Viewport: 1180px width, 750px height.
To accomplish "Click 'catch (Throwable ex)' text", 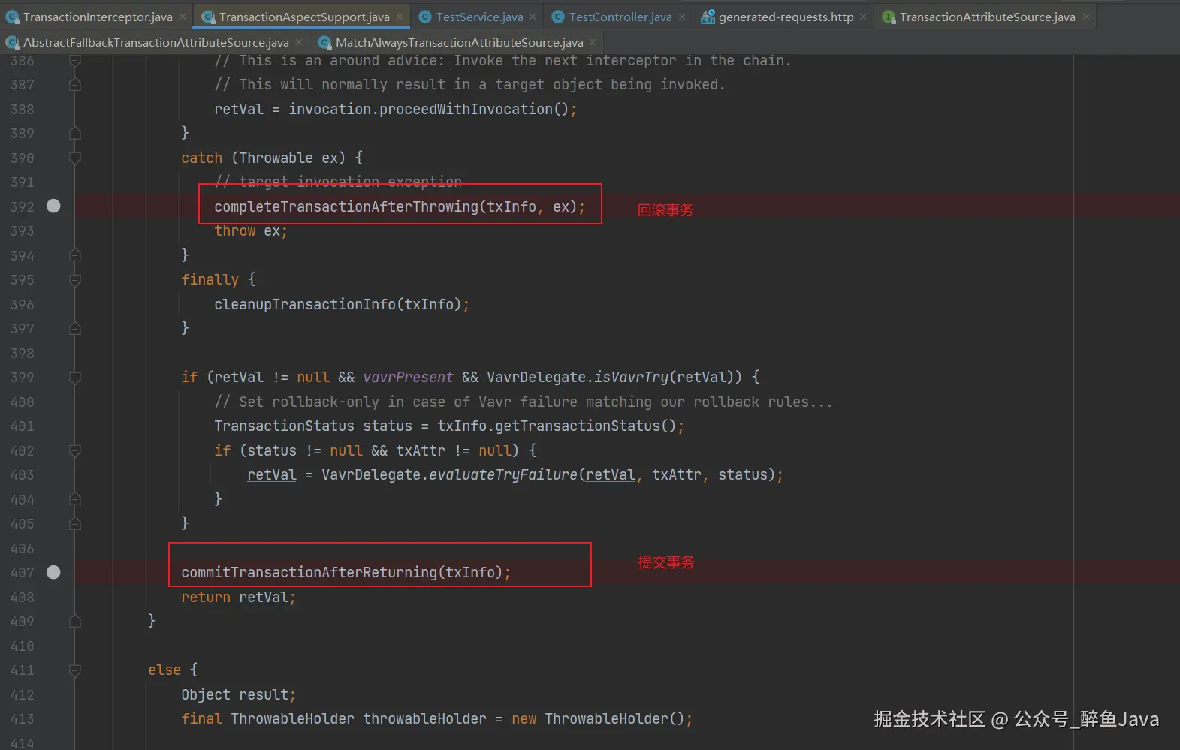I will coord(263,158).
